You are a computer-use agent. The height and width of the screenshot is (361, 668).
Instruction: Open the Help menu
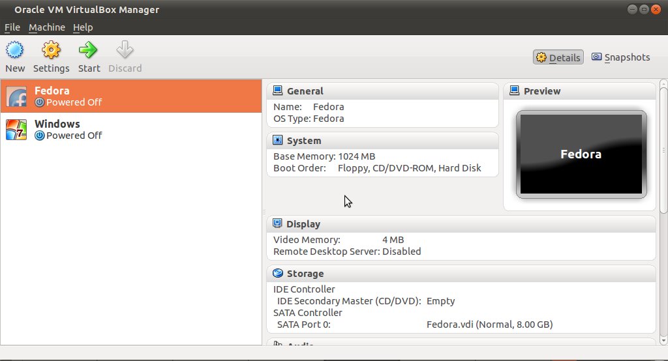click(83, 27)
